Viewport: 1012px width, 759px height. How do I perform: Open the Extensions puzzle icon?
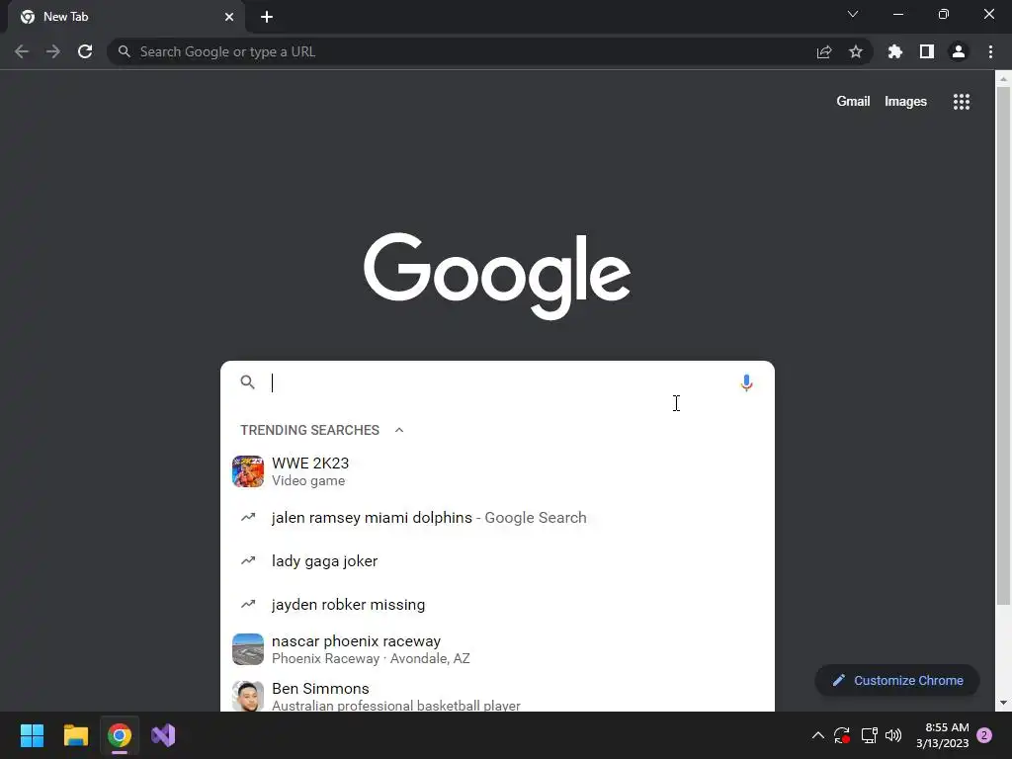[x=895, y=51]
